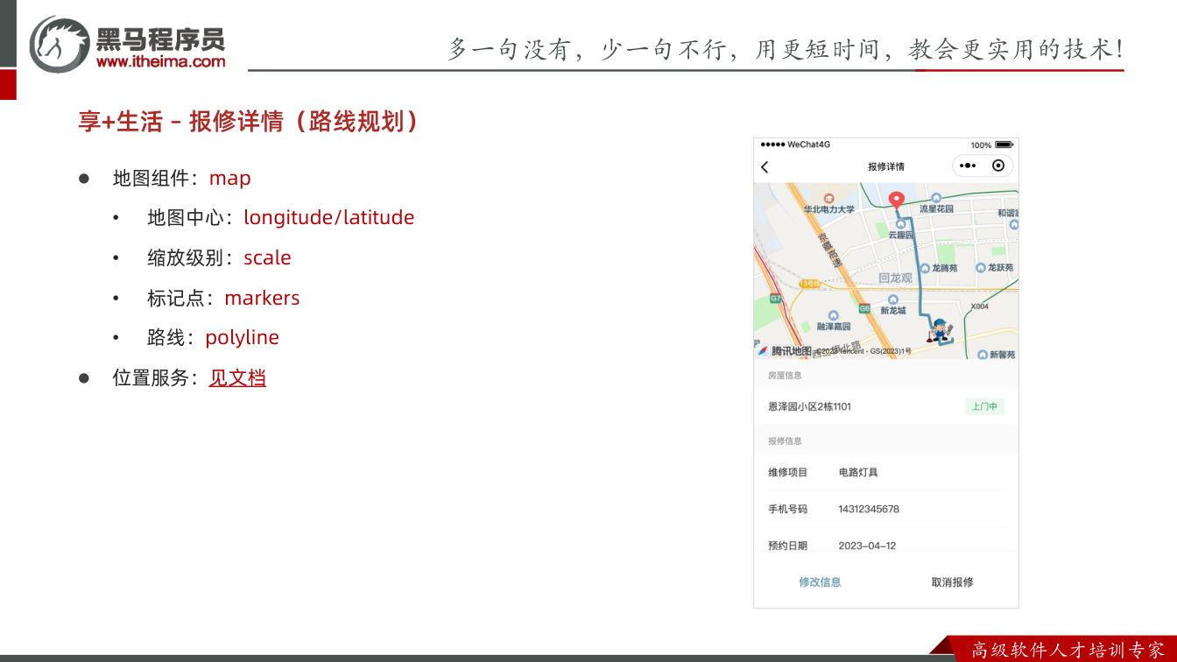Tap the 龙腾苑 location icon on map
This screenshot has width=1177, height=662.
point(925,268)
